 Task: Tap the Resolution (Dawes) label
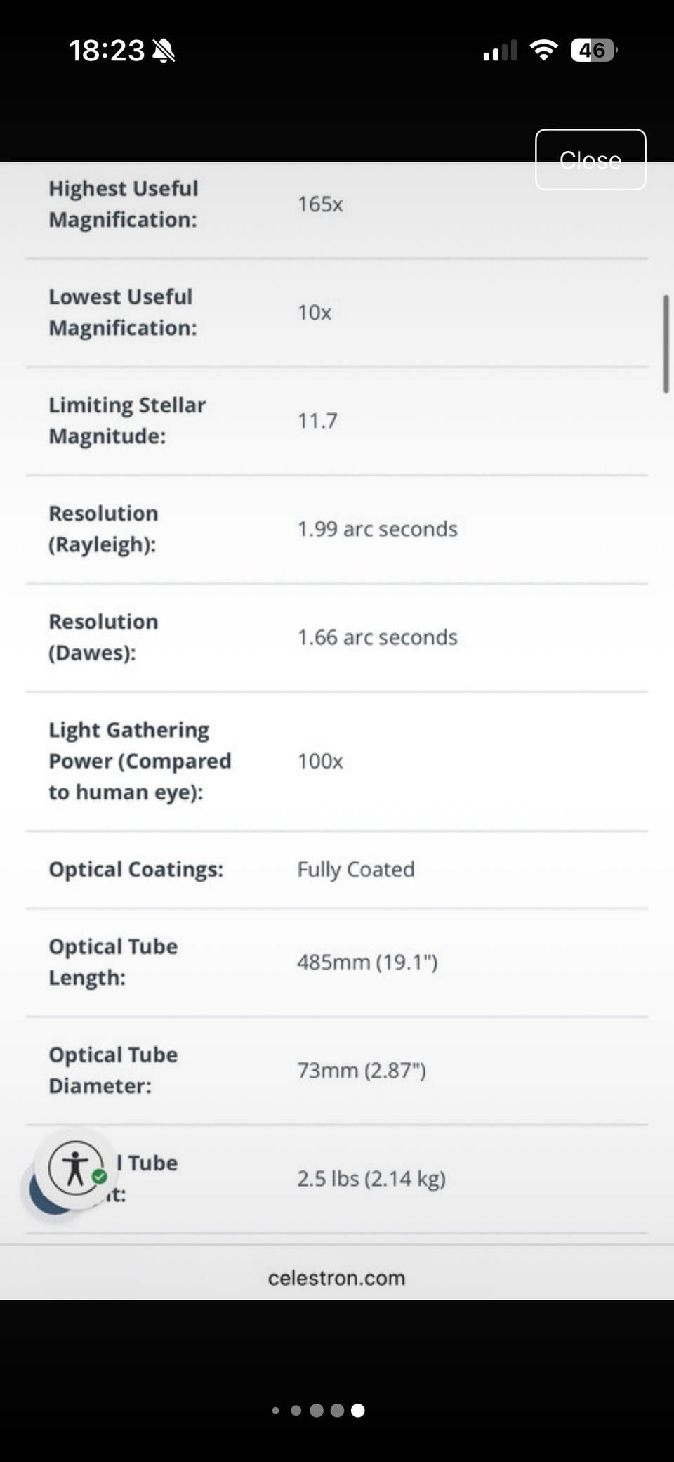103,637
